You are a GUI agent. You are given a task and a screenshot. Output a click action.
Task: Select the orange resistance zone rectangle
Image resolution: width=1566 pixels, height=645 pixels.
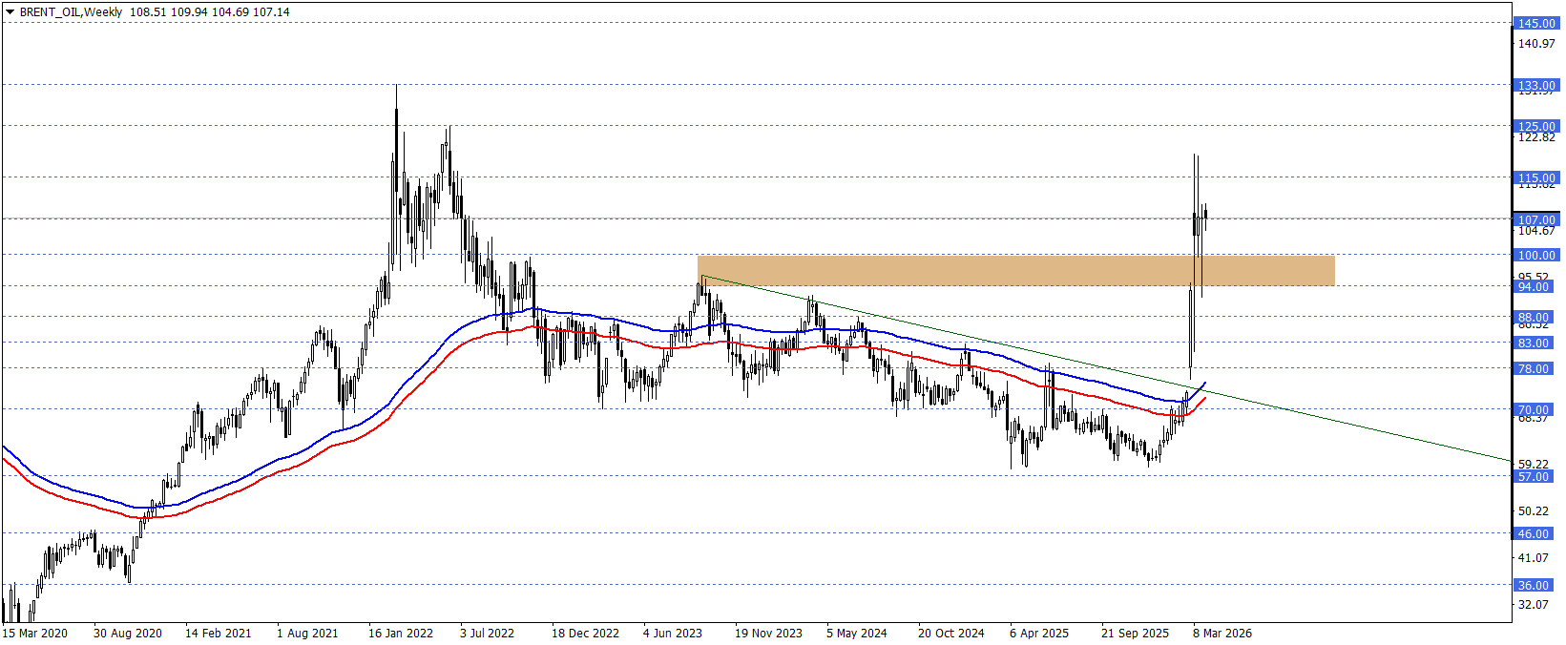click(1015, 270)
